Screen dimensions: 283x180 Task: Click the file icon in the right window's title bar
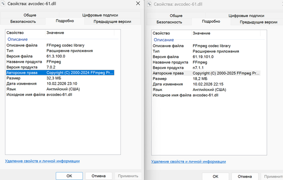(149, 4)
